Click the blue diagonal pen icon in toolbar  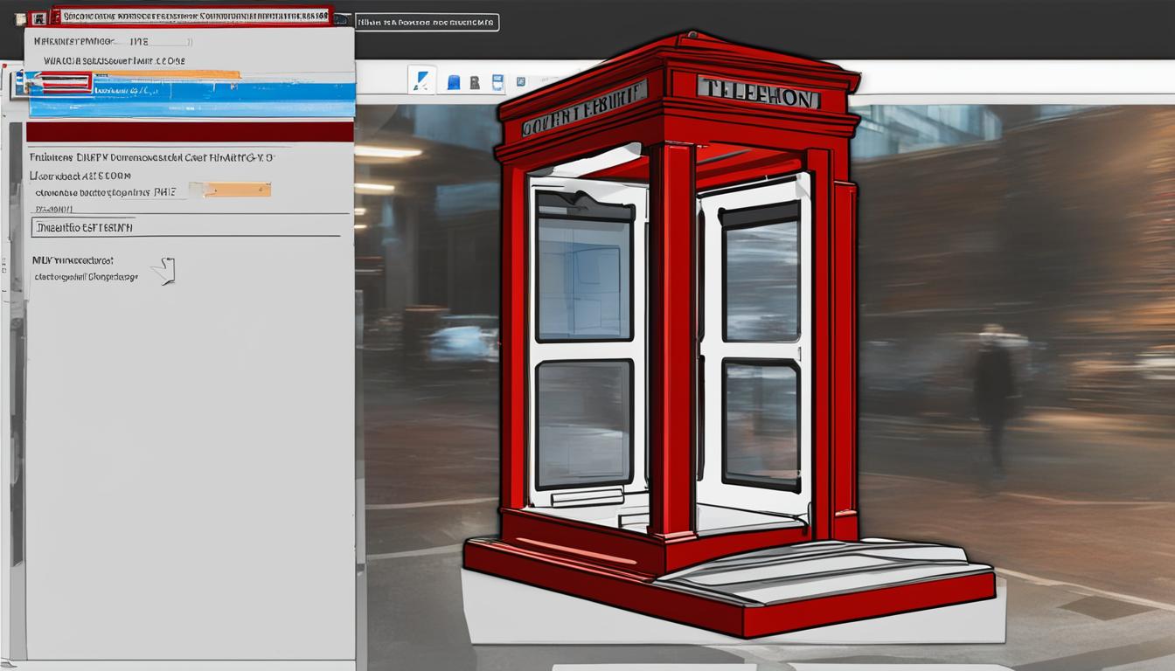coord(422,80)
